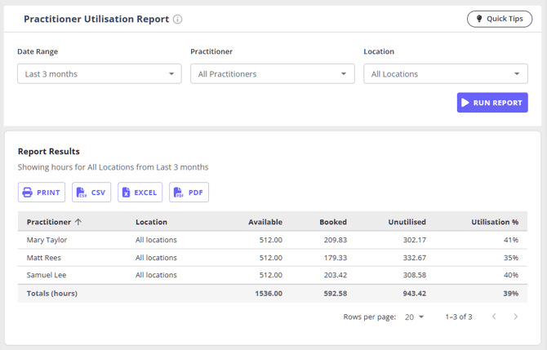Go to next results page
This screenshot has width=547, height=350.
point(516,317)
